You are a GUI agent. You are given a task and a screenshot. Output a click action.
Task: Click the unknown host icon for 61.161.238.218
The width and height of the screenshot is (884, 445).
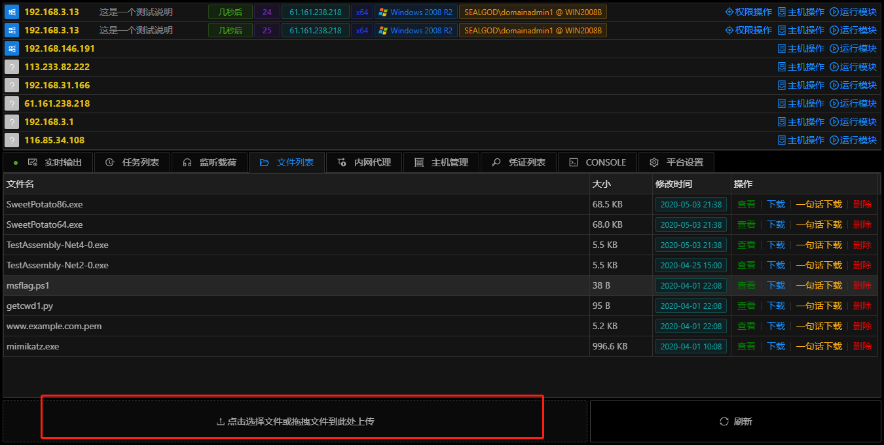coord(11,103)
